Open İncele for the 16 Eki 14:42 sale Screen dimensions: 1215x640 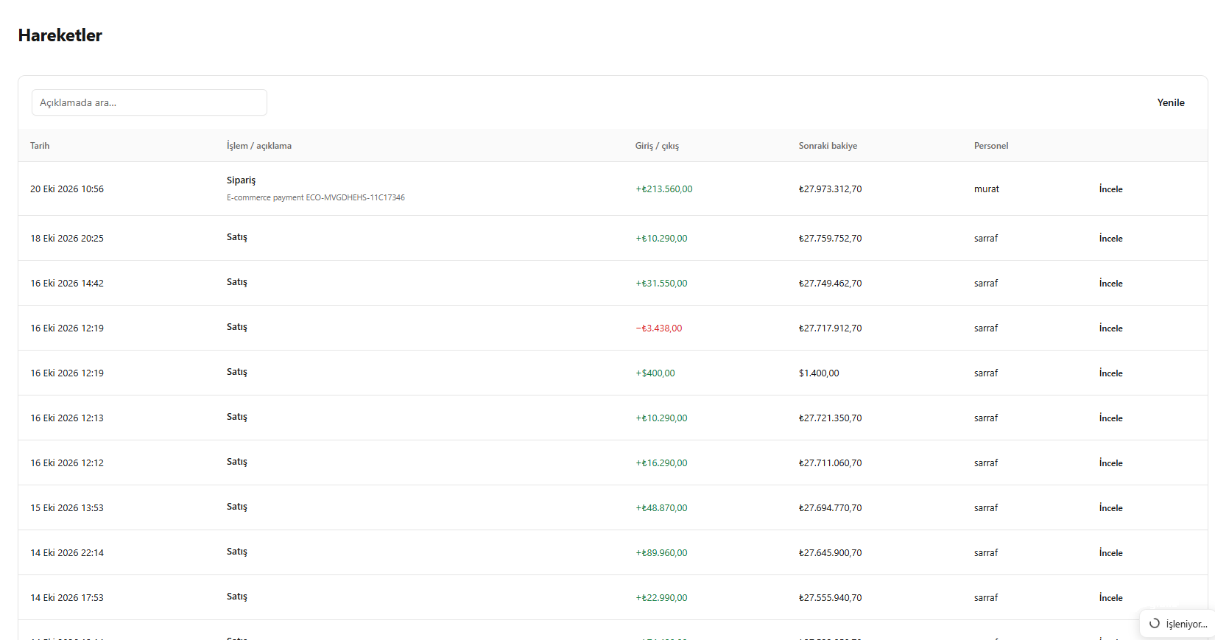1110,284
